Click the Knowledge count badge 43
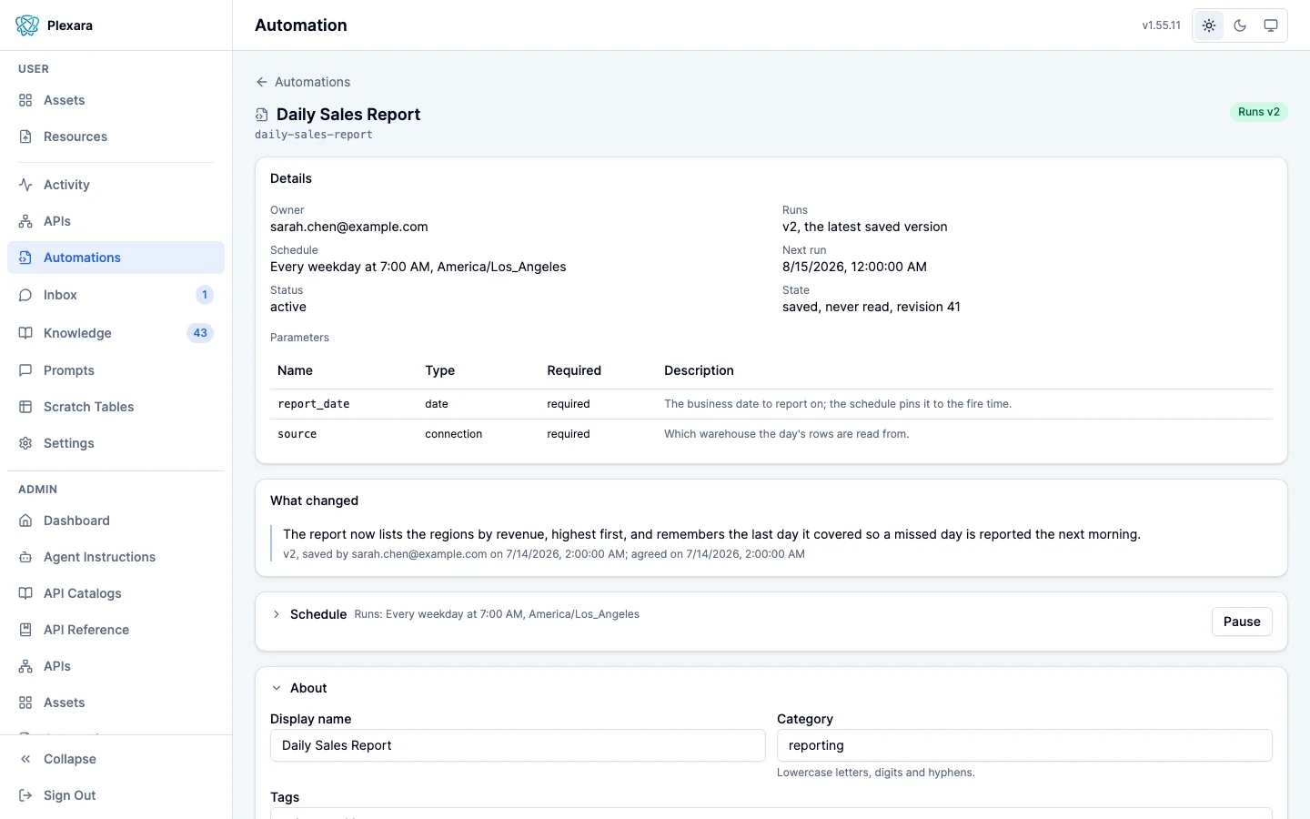This screenshot has width=1310, height=819. 200,333
